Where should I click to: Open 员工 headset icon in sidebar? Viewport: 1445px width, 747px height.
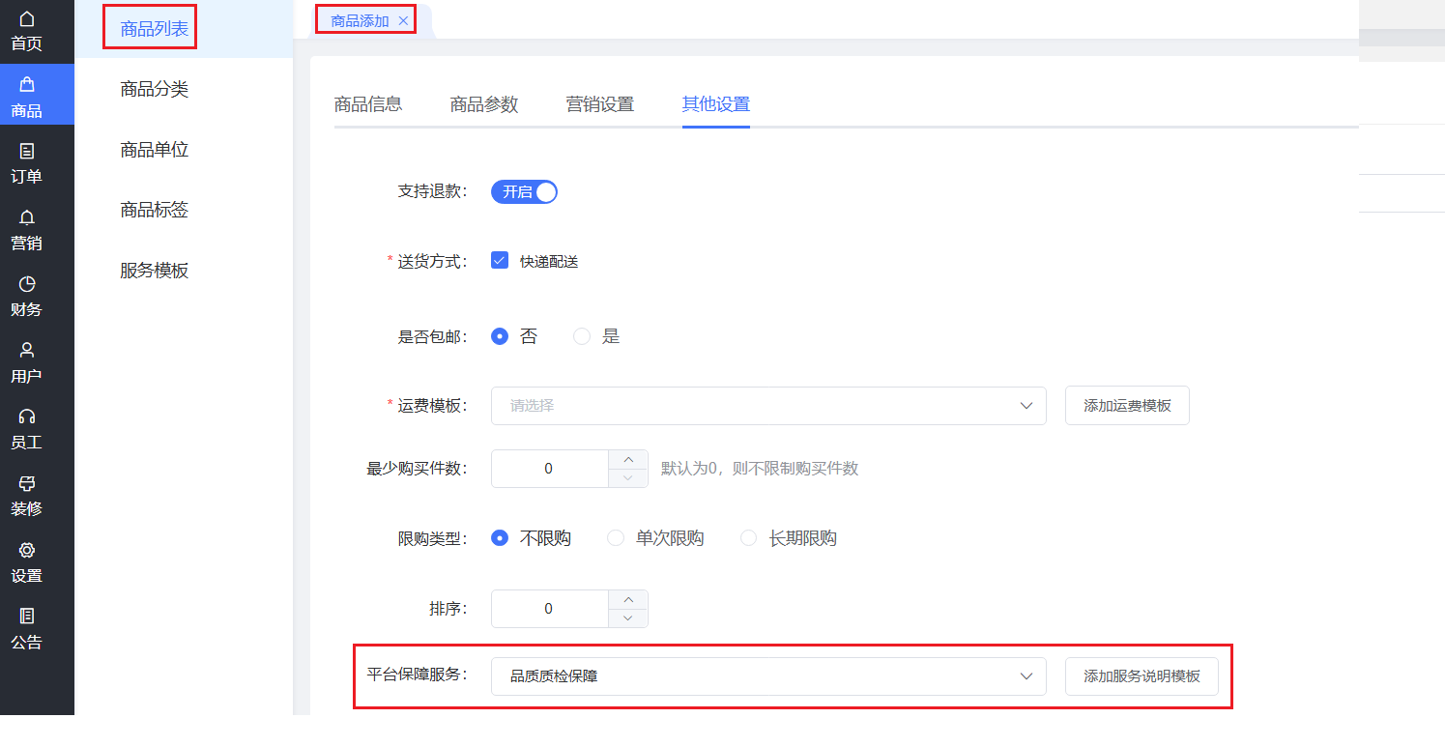pyautogui.click(x=26, y=417)
